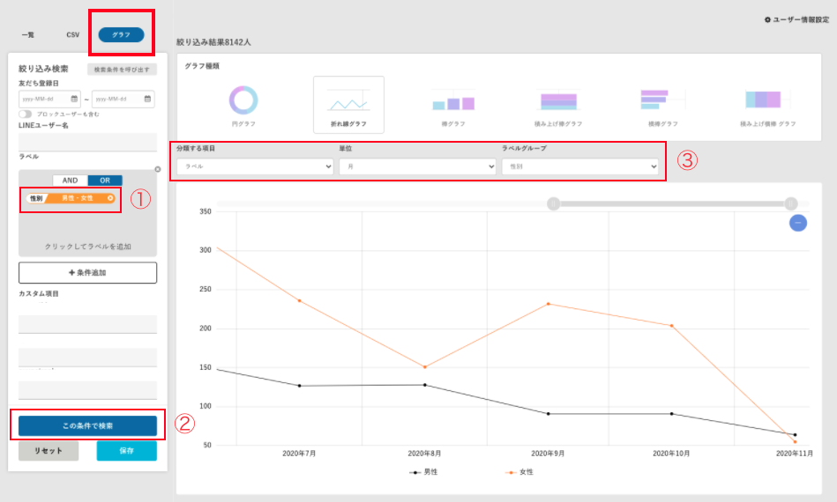Click the この条件で検索 button

pos(87,426)
